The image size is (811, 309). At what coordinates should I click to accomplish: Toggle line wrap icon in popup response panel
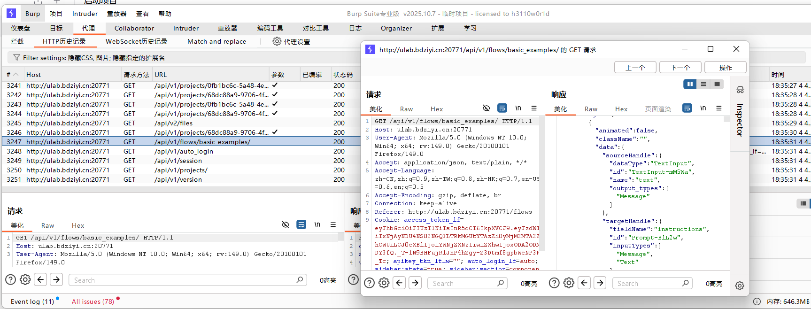tap(687, 108)
